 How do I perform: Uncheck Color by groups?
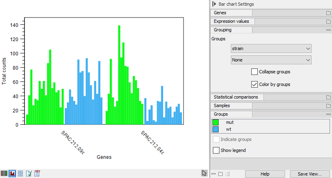pyautogui.click(x=255, y=85)
